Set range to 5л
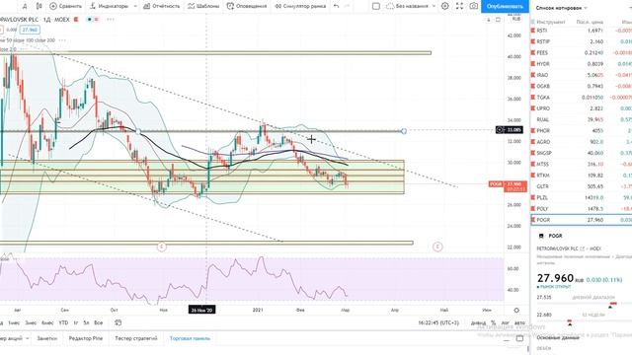The image size is (632, 355). (x=86, y=322)
